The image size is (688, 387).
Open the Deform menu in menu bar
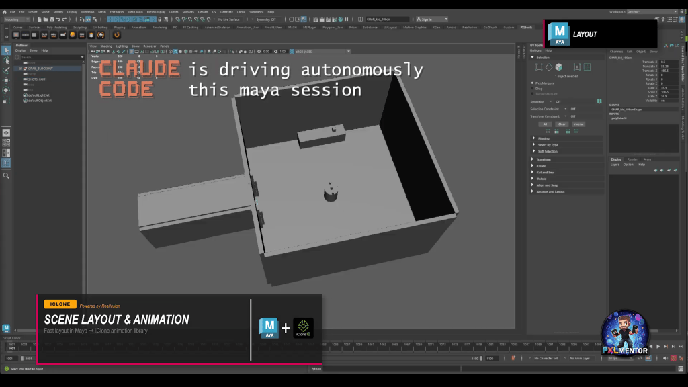coord(203,12)
